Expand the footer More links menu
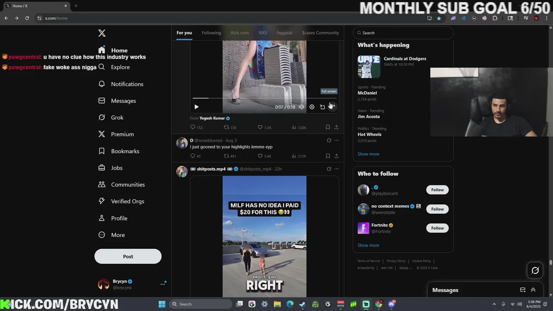553x311 pixels. tap(406, 268)
